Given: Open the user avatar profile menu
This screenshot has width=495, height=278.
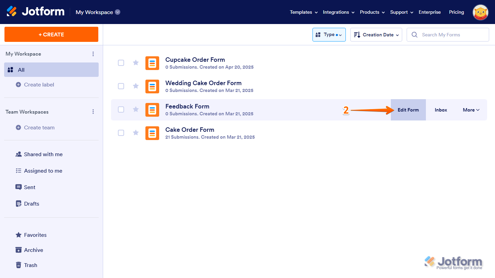Looking at the screenshot, I should point(481,12).
